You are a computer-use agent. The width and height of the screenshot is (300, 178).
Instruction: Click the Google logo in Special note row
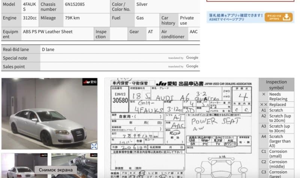coord(192,58)
